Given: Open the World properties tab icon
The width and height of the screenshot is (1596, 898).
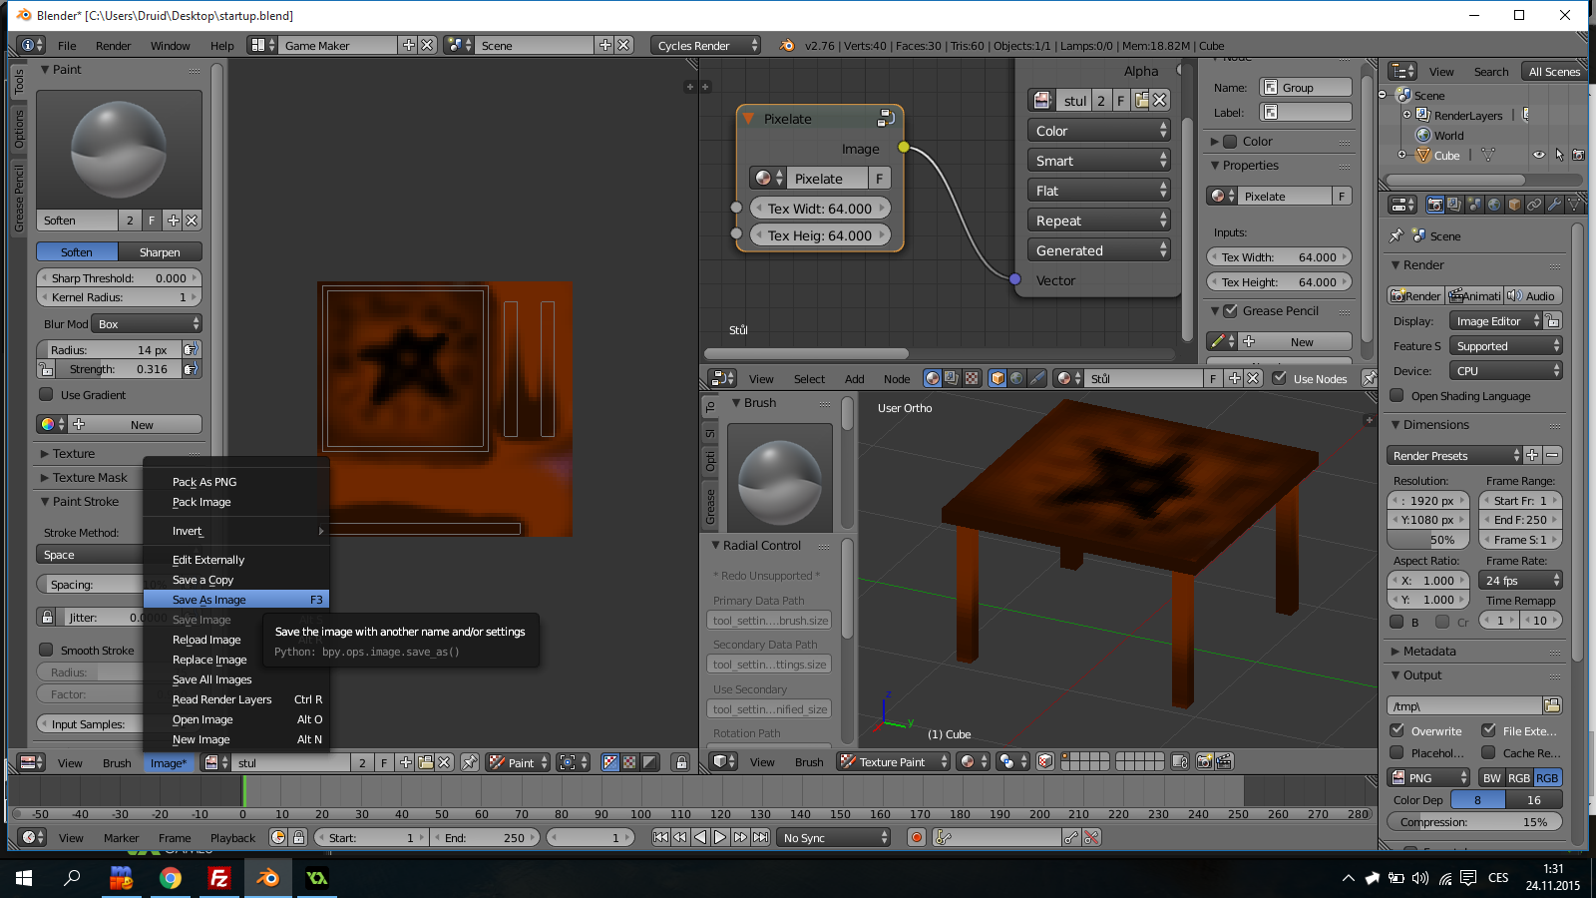Looking at the screenshot, I should coord(1494,205).
